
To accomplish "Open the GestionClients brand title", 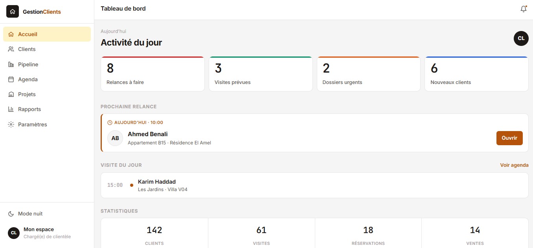I will point(42,12).
